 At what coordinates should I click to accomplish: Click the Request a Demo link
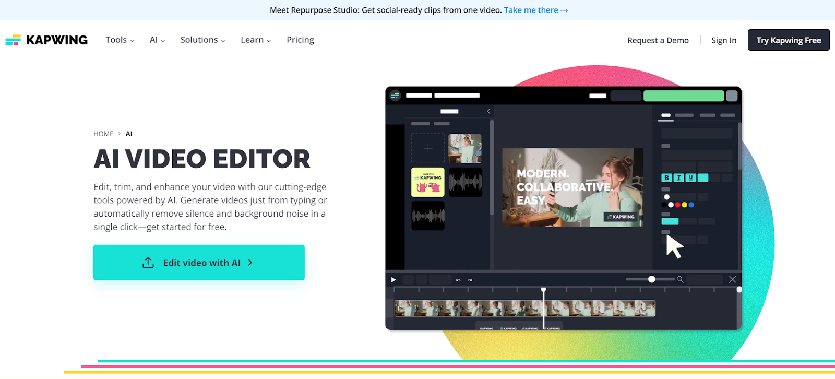(x=658, y=40)
